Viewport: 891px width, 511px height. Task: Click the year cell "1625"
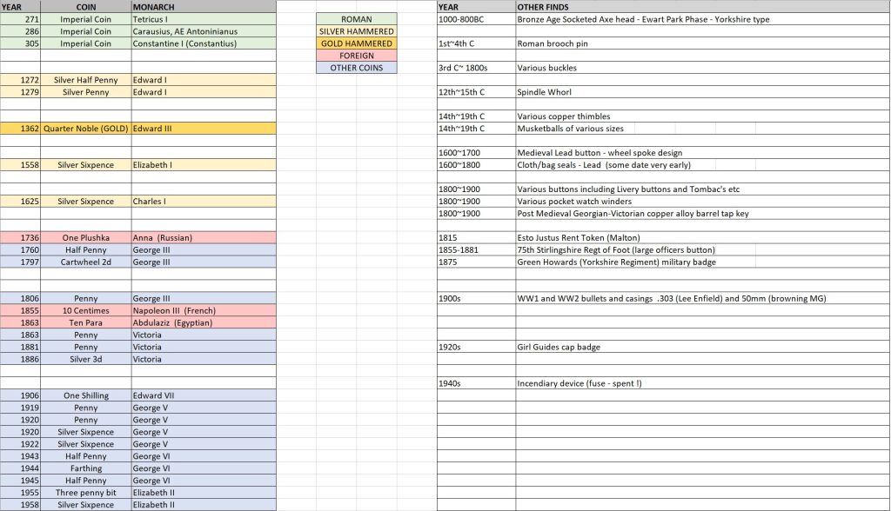pos(21,201)
